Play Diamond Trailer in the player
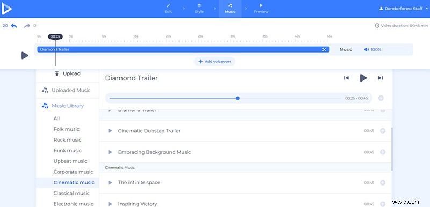Screen dimensions: 430x207 click(x=363, y=78)
